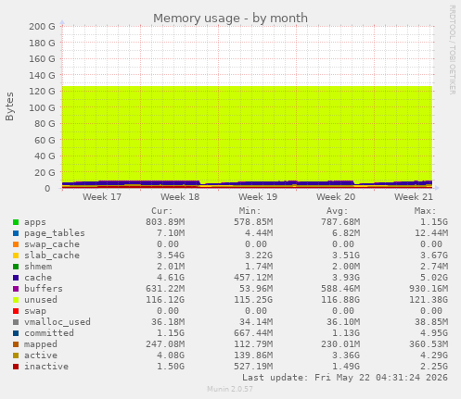
Task: Click the slab_cache yellow legend swatch
Action: pyautogui.click(x=16, y=256)
